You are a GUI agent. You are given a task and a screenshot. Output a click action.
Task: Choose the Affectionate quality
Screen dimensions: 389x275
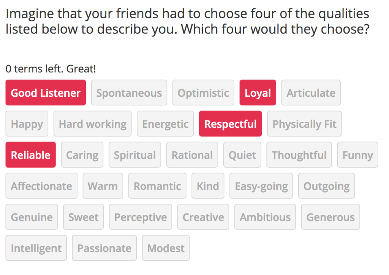tap(41, 186)
